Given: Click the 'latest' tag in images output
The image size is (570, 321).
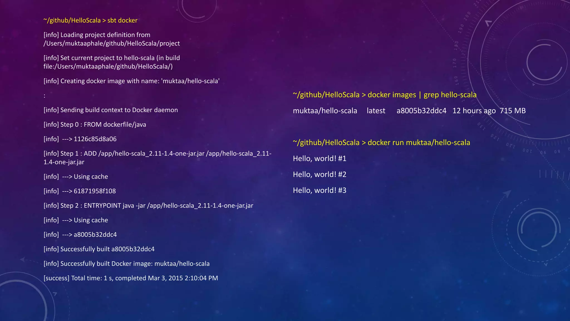Looking at the screenshot, I should (376, 111).
